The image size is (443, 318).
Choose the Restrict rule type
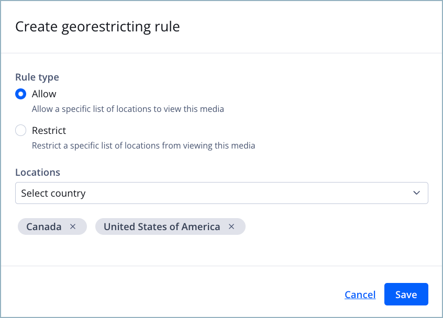point(20,130)
